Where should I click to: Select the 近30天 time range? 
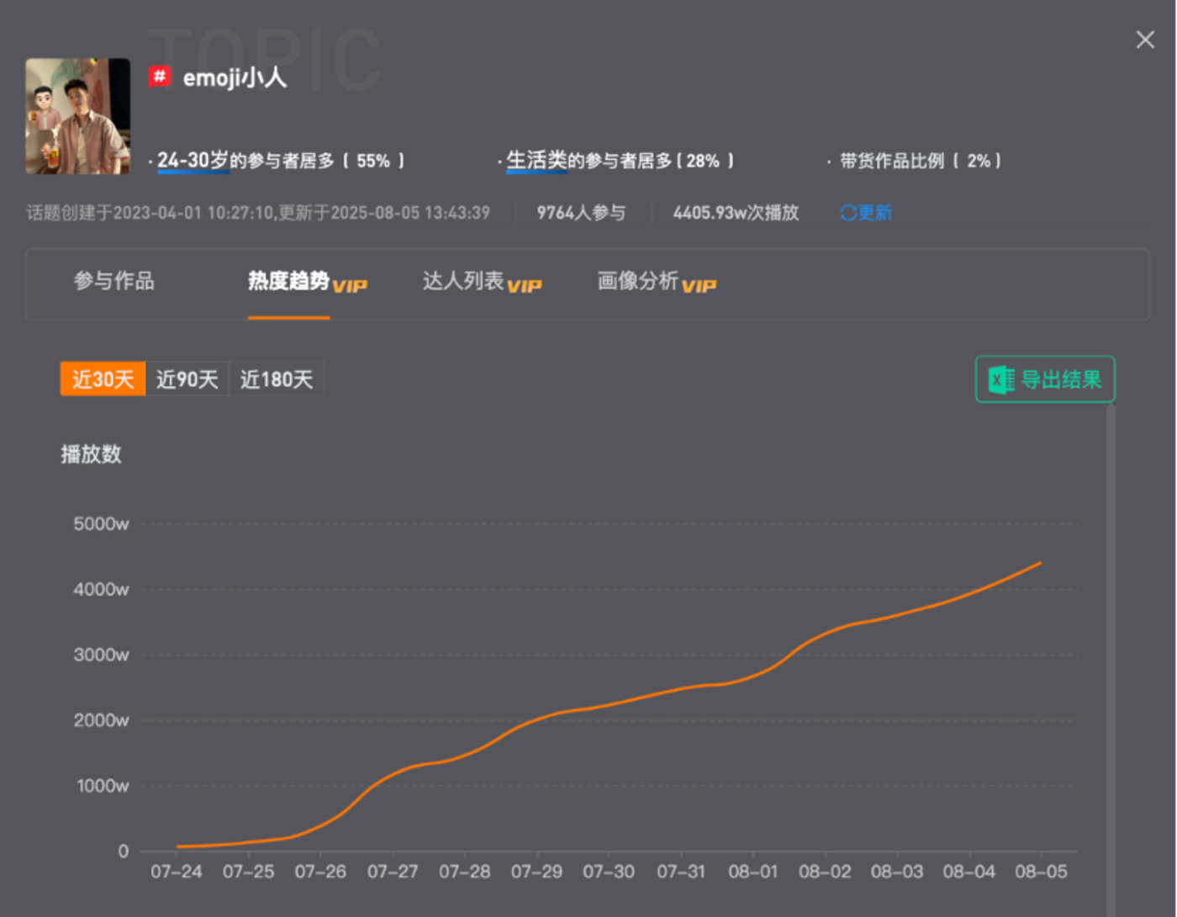pos(103,379)
